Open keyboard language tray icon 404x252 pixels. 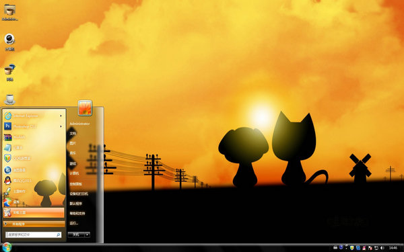pos(335,247)
